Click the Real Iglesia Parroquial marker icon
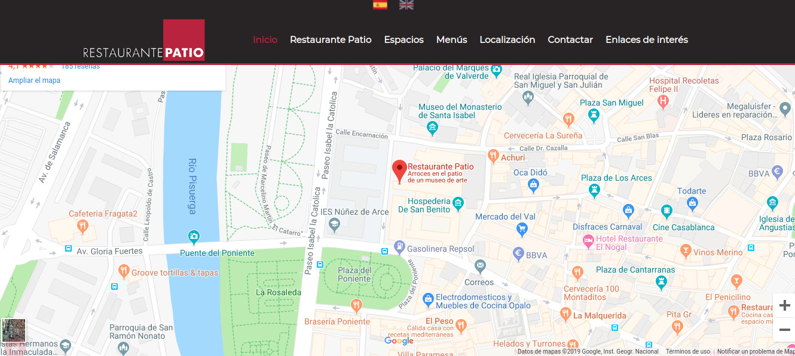 coord(527,97)
